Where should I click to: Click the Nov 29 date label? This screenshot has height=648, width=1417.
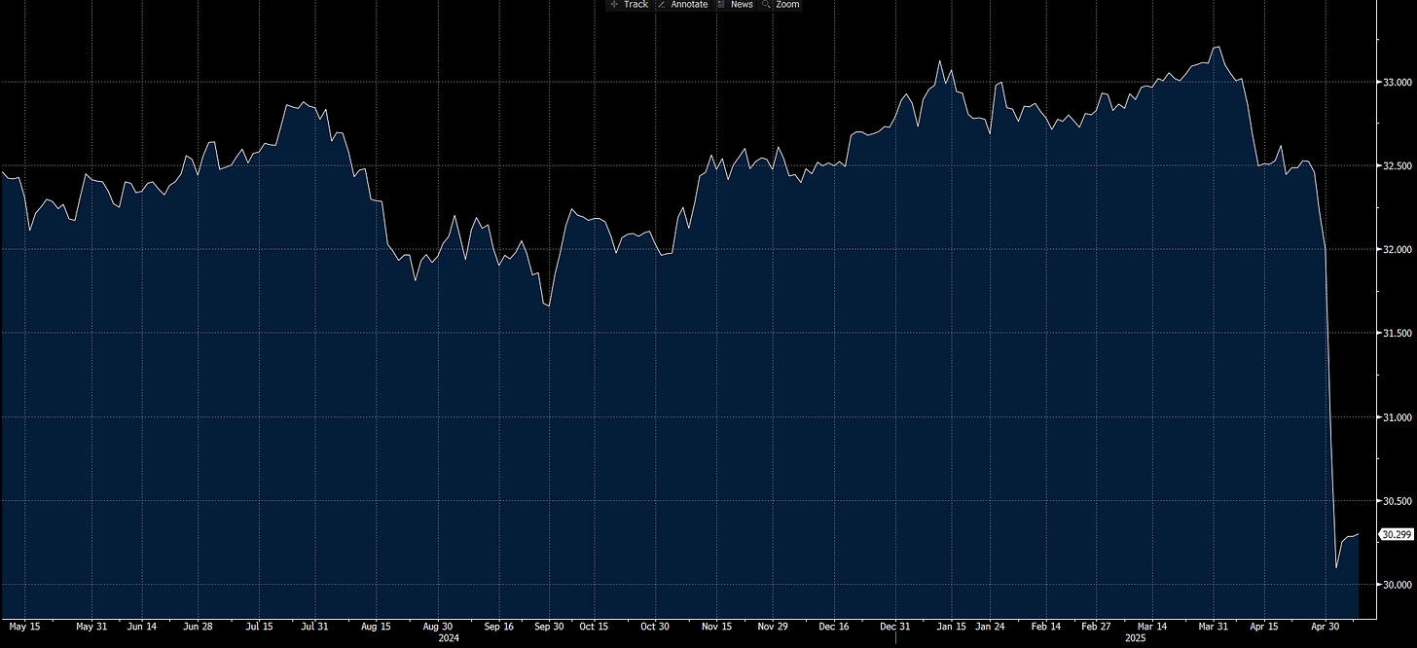[x=774, y=627]
